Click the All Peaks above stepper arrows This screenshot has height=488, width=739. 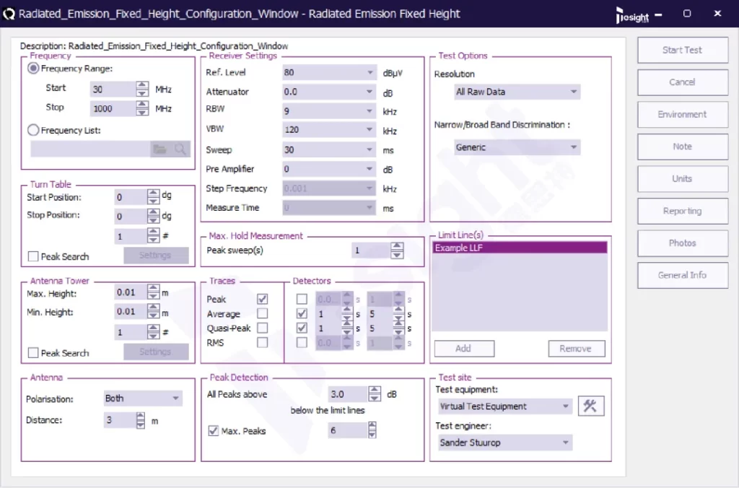click(x=375, y=393)
